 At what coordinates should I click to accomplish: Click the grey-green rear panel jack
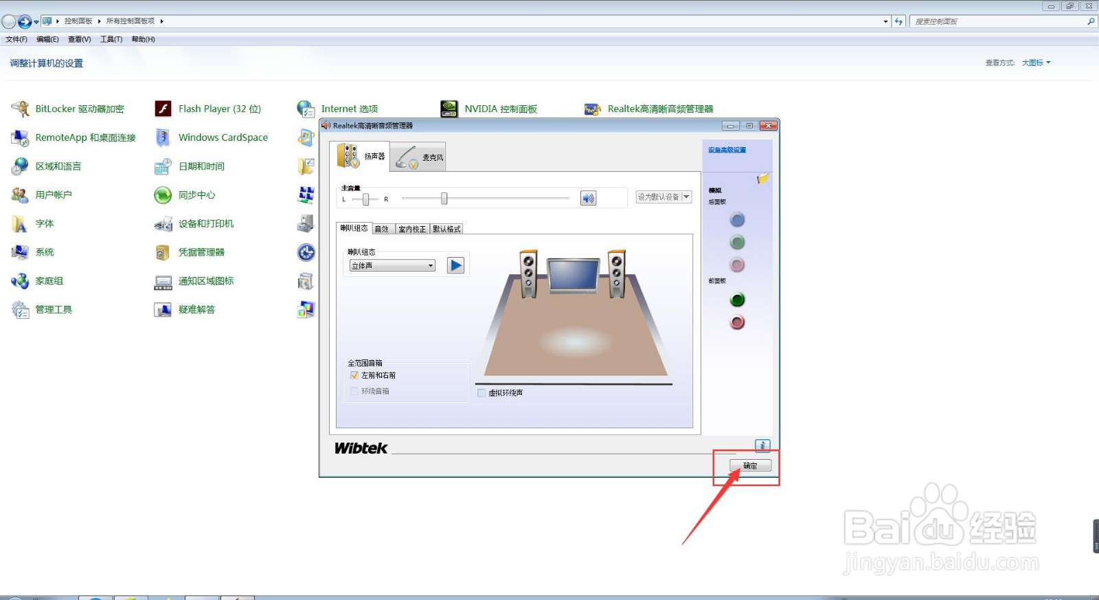[737, 242]
